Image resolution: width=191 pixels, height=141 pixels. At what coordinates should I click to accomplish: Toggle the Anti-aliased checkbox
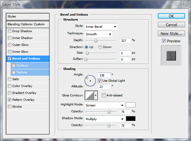tap(104, 95)
